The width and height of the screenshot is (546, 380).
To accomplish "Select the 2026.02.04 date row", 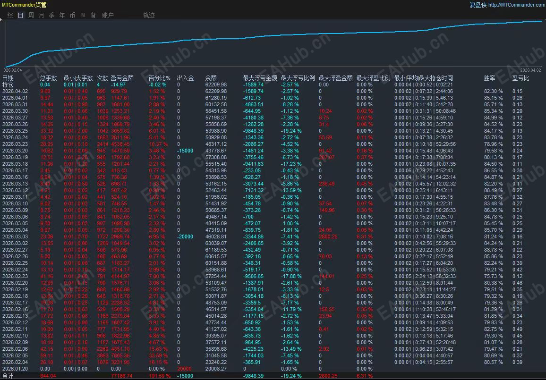I will pos(15,362).
